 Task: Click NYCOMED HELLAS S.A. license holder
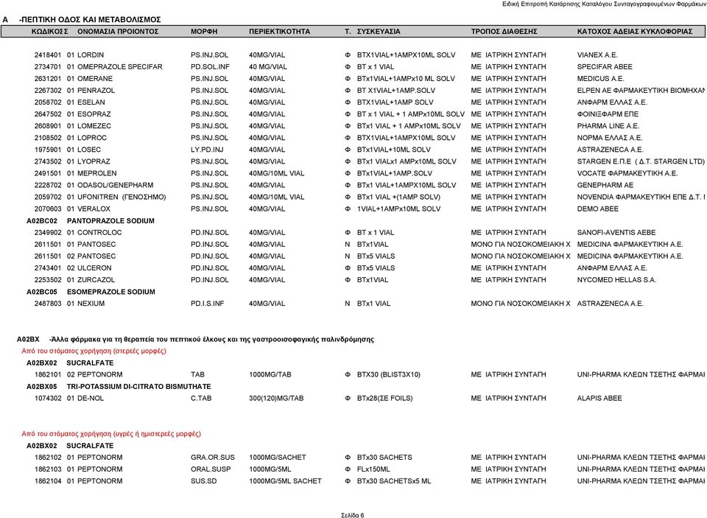pyautogui.click(x=616, y=280)
